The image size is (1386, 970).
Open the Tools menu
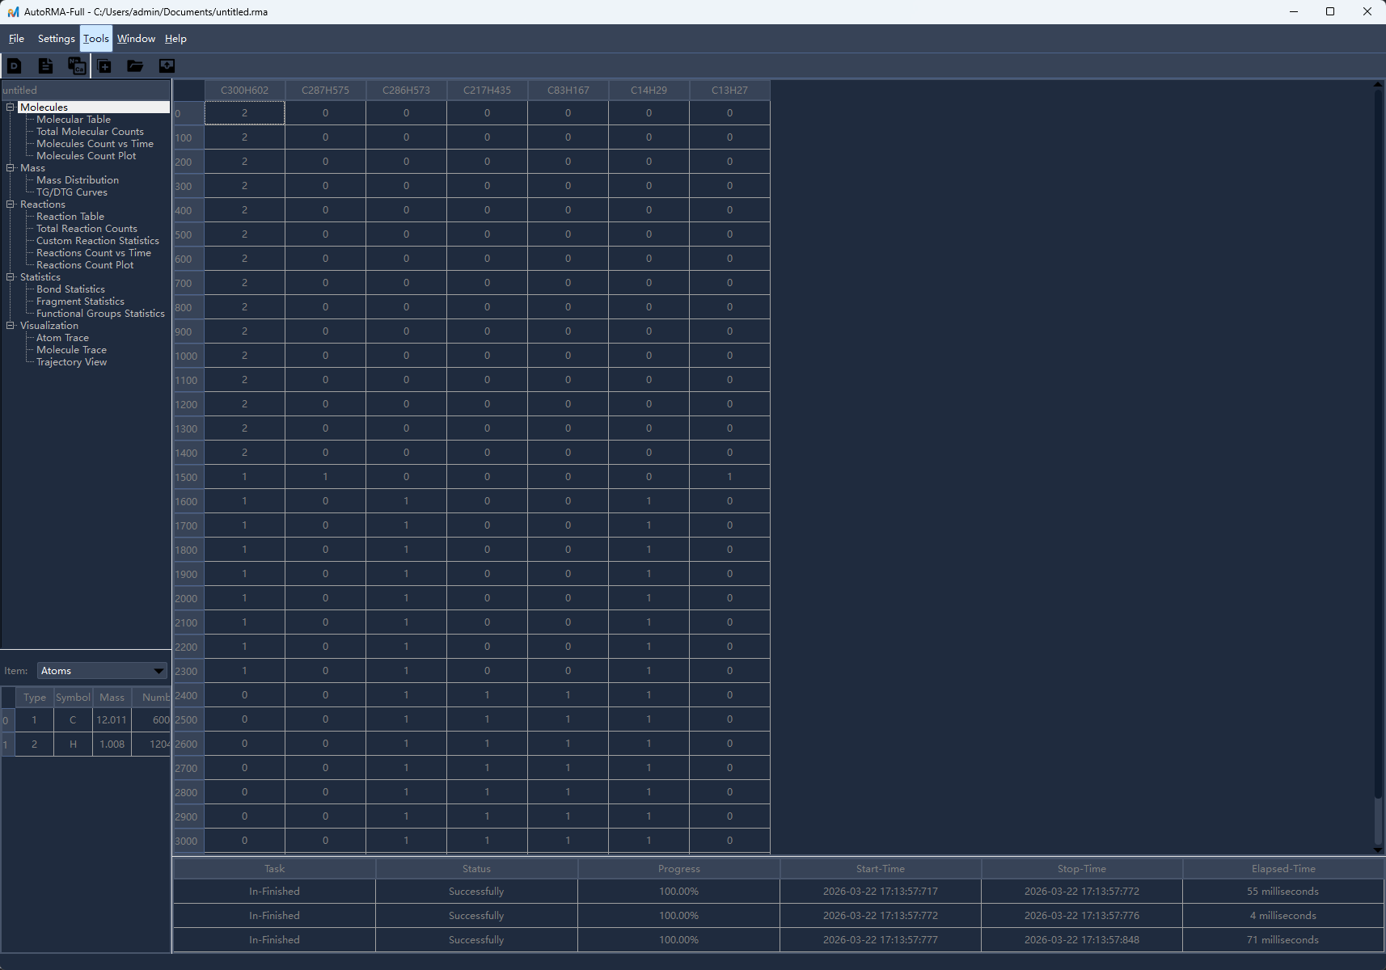click(95, 39)
